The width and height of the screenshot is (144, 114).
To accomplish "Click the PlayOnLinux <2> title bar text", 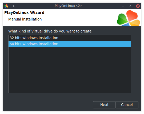I will point(68,6).
